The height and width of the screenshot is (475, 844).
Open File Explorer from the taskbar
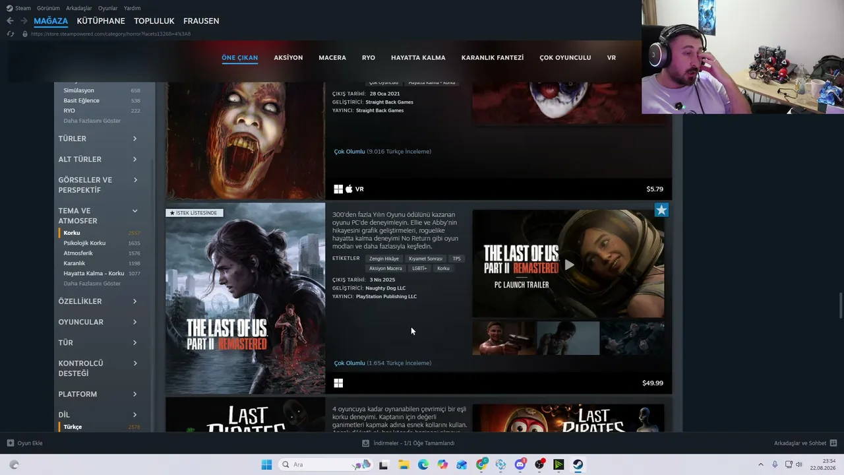click(404, 464)
